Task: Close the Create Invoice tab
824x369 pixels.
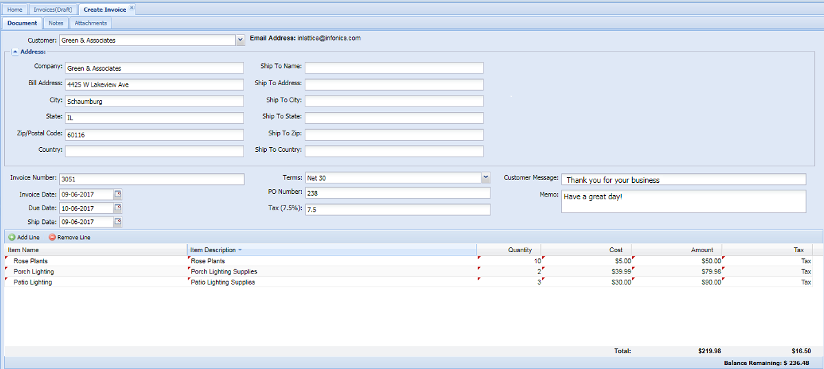Action: (132, 8)
